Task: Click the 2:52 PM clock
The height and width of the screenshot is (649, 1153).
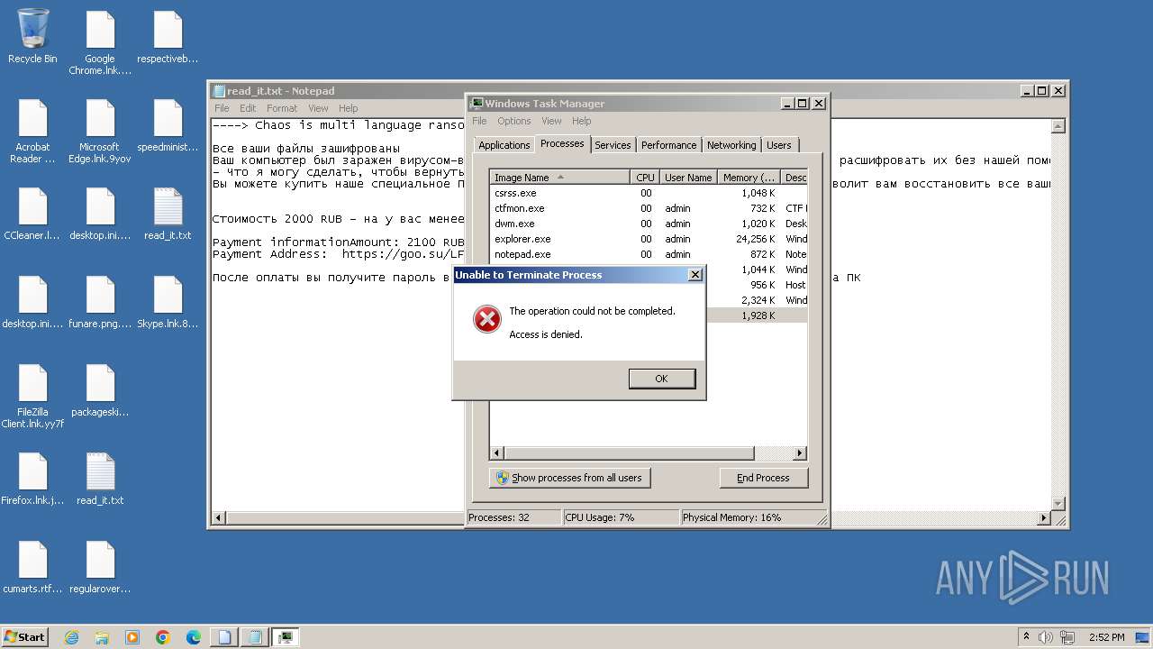Action: (1106, 637)
